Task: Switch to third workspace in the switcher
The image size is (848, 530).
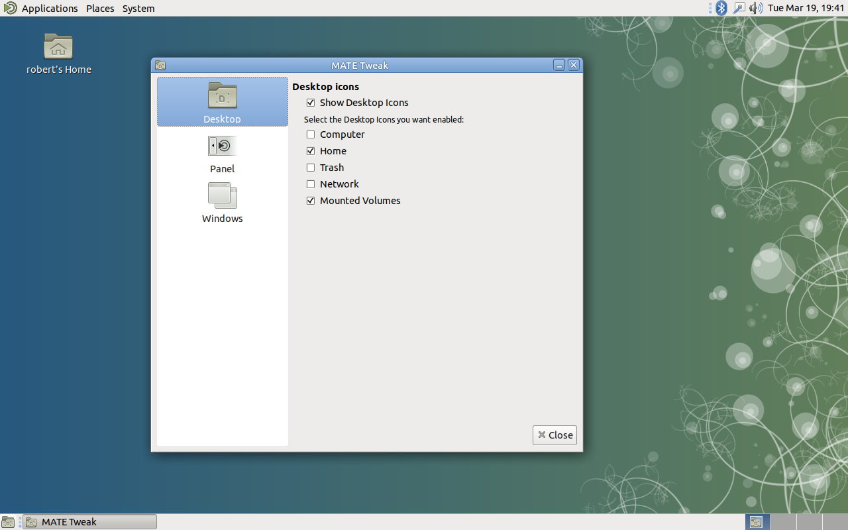Action: (x=809, y=522)
